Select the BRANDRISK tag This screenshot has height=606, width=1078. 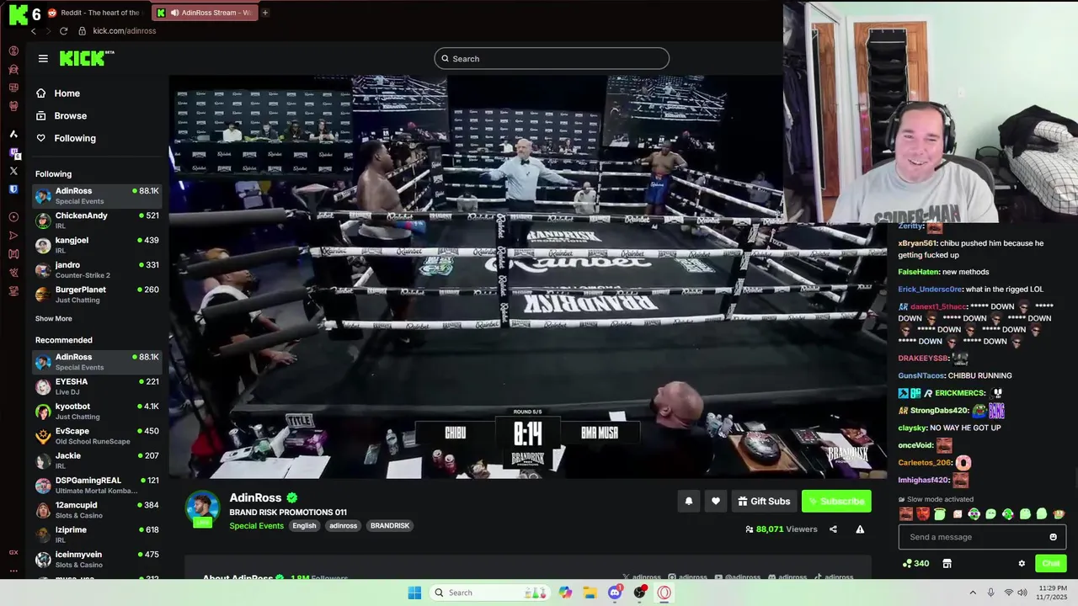point(390,526)
